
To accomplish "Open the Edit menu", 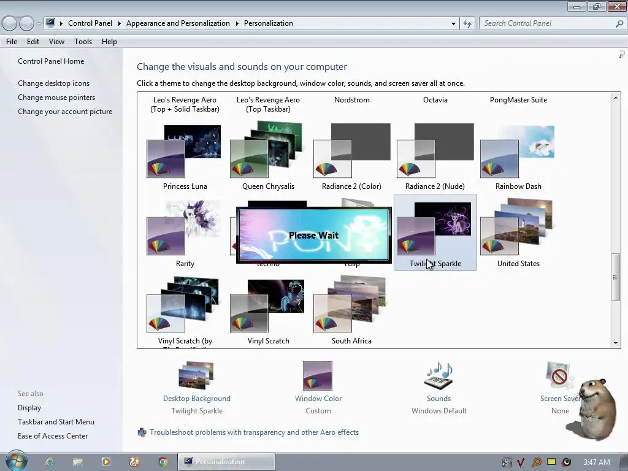I will [x=33, y=42].
